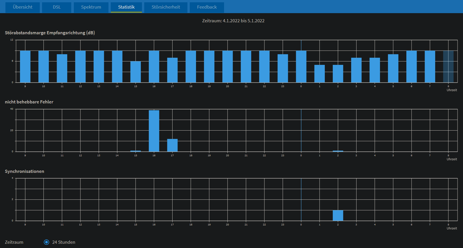
Task: Click the 17 Uhr bar in nicht behebbare Fehler
Action: [172, 145]
